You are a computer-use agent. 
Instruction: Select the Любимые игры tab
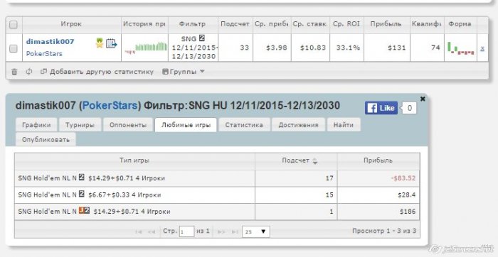click(x=186, y=125)
